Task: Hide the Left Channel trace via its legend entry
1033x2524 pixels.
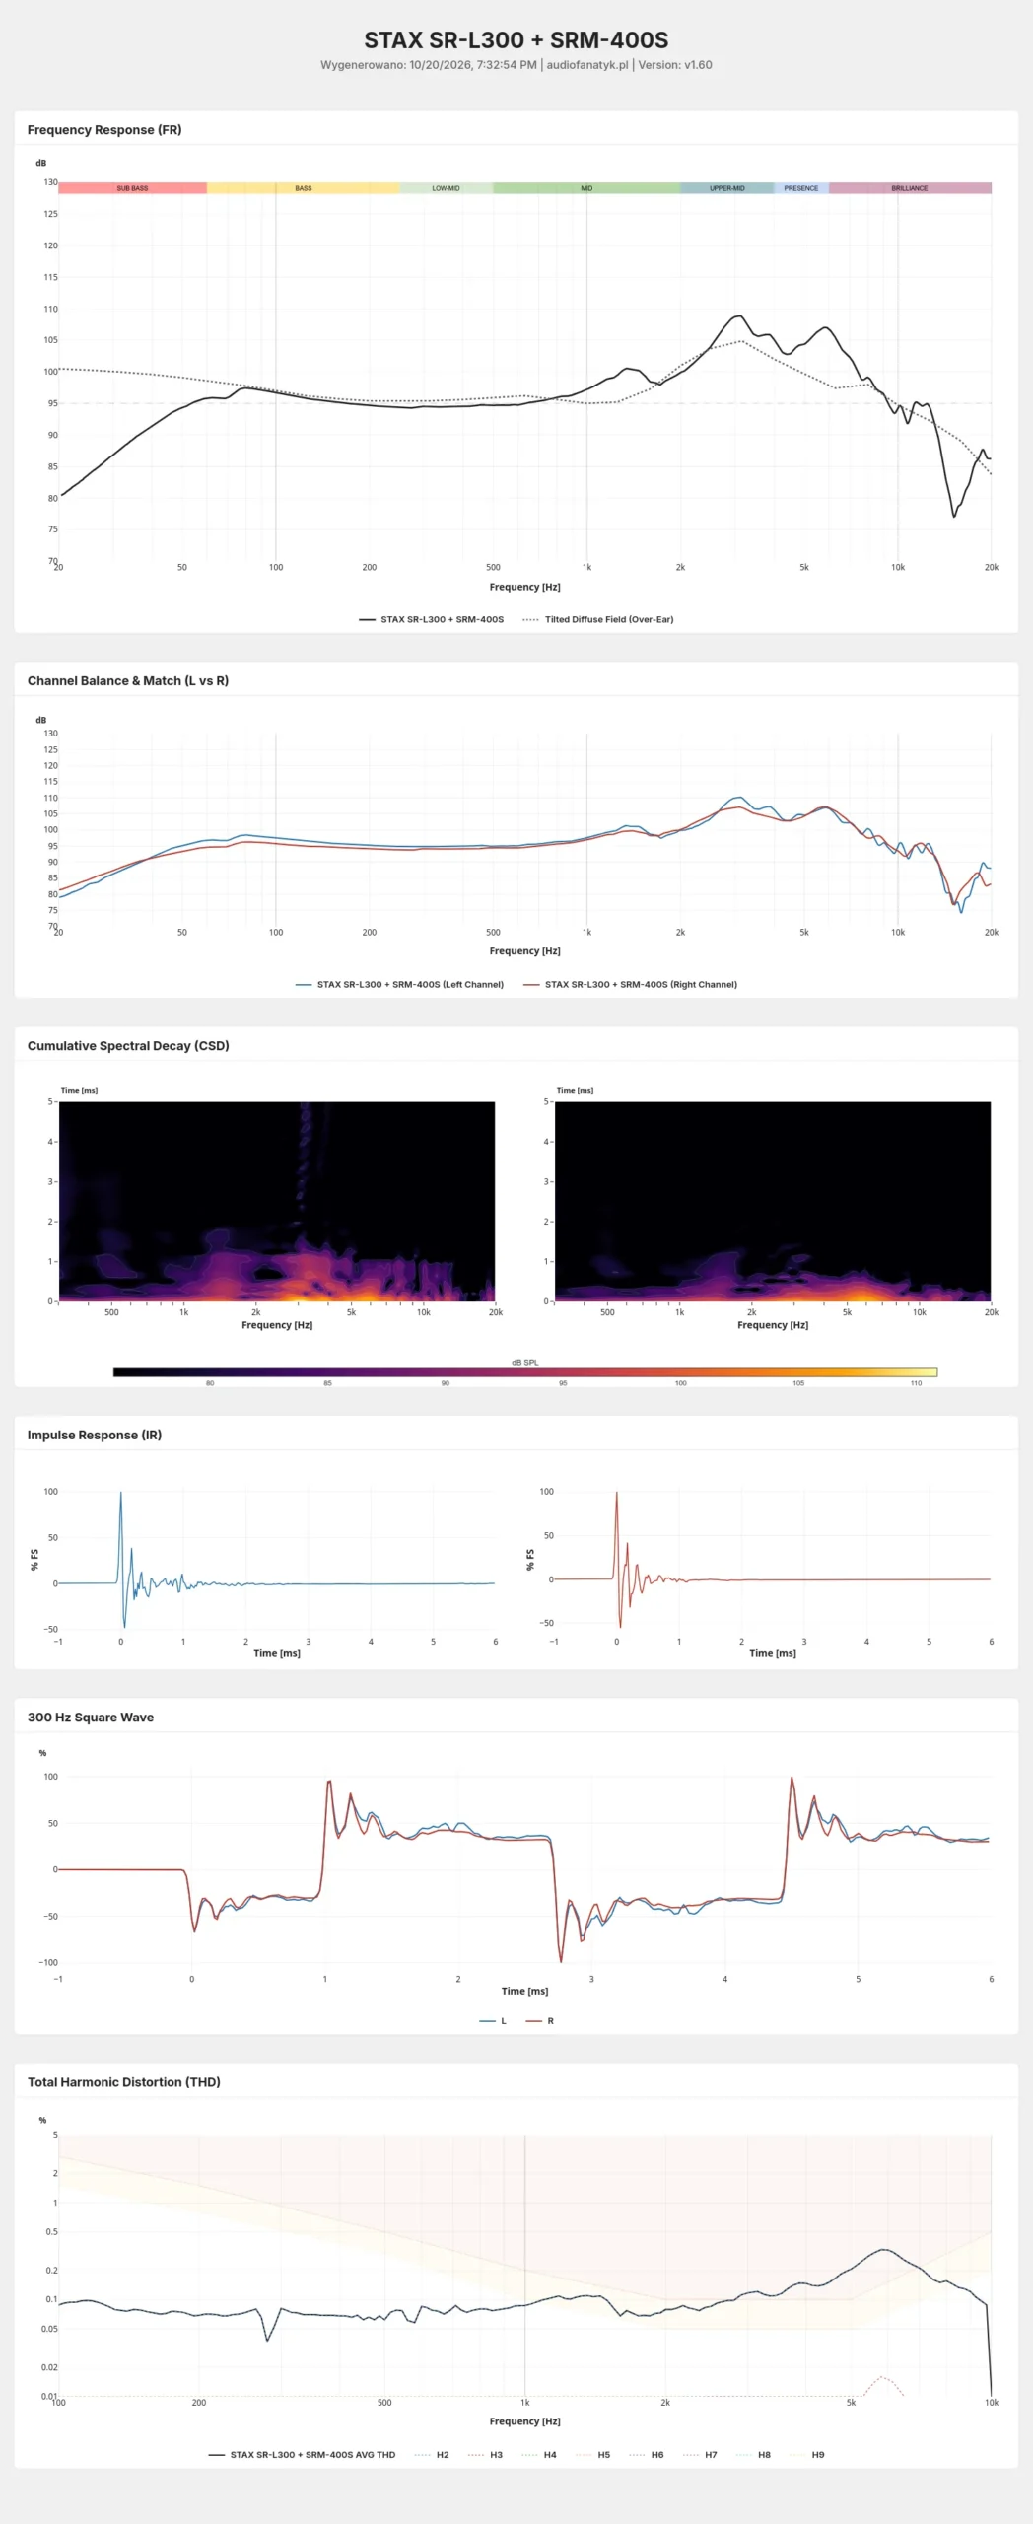Action: tap(399, 984)
